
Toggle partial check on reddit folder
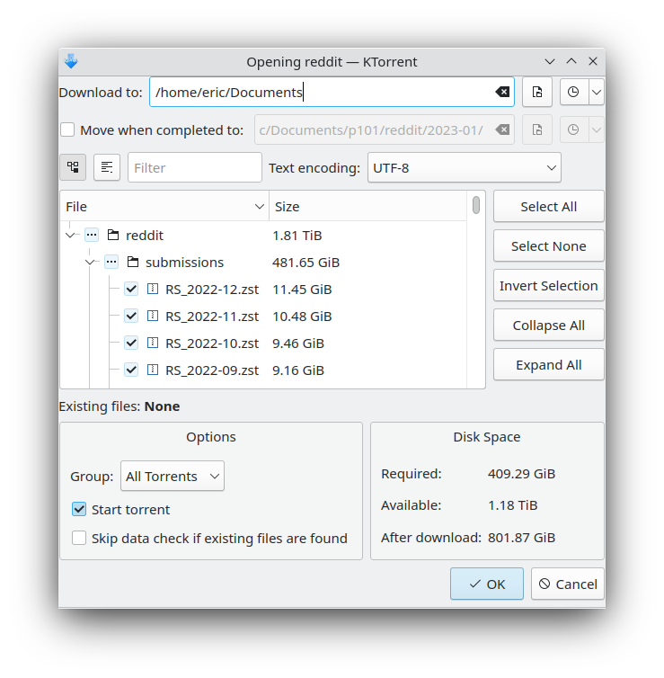[x=92, y=236]
